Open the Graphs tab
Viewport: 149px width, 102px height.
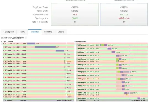[x=61, y=32]
